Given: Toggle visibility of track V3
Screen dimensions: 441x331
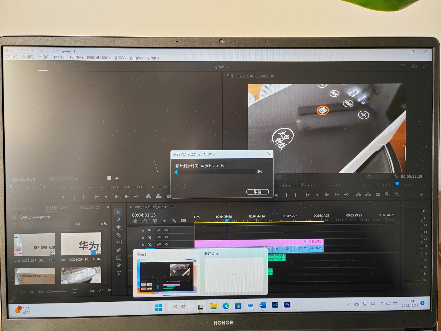Looking at the screenshot, I should click(x=166, y=237).
